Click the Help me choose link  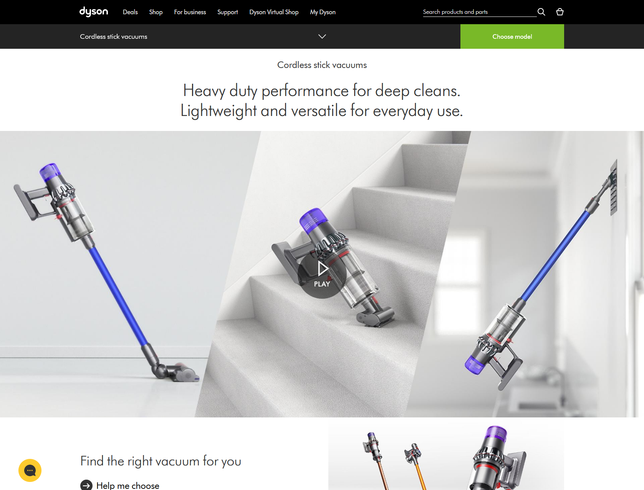pos(128,485)
